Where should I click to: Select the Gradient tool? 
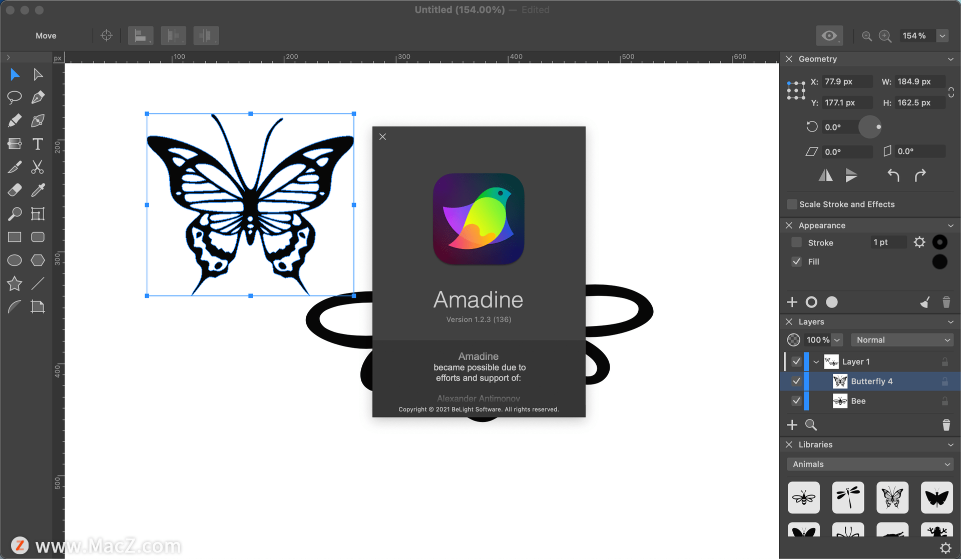click(x=15, y=144)
